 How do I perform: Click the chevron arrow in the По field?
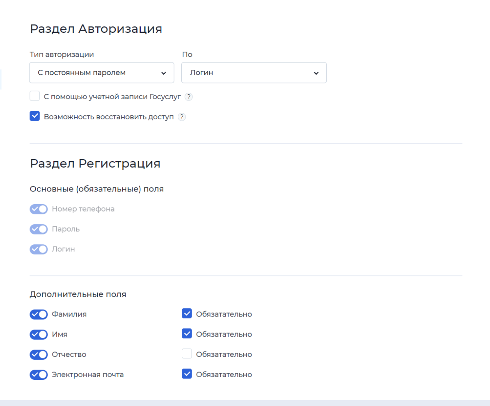pos(316,73)
